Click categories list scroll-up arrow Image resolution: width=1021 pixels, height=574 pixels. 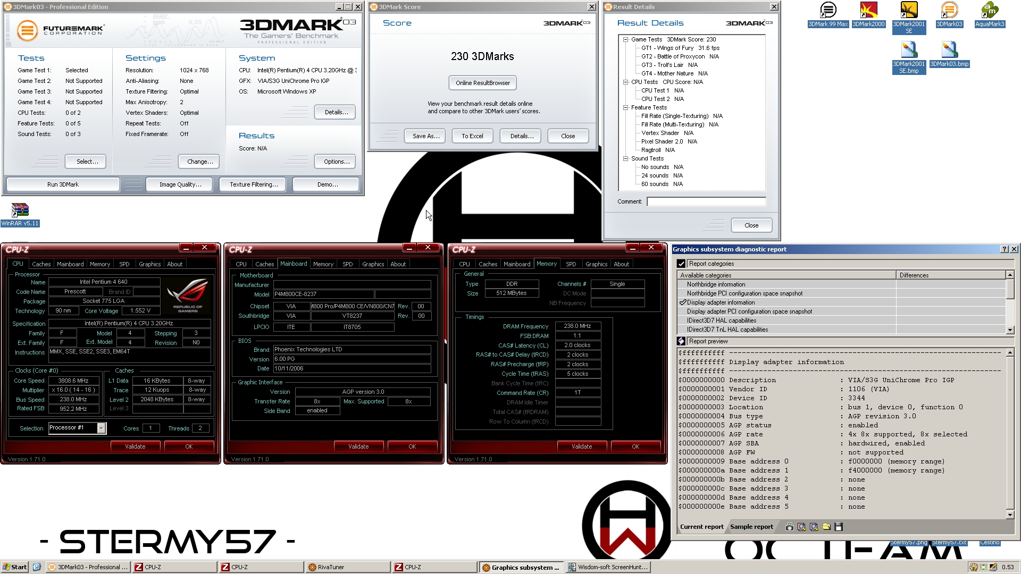pyautogui.click(x=1010, y=275)
